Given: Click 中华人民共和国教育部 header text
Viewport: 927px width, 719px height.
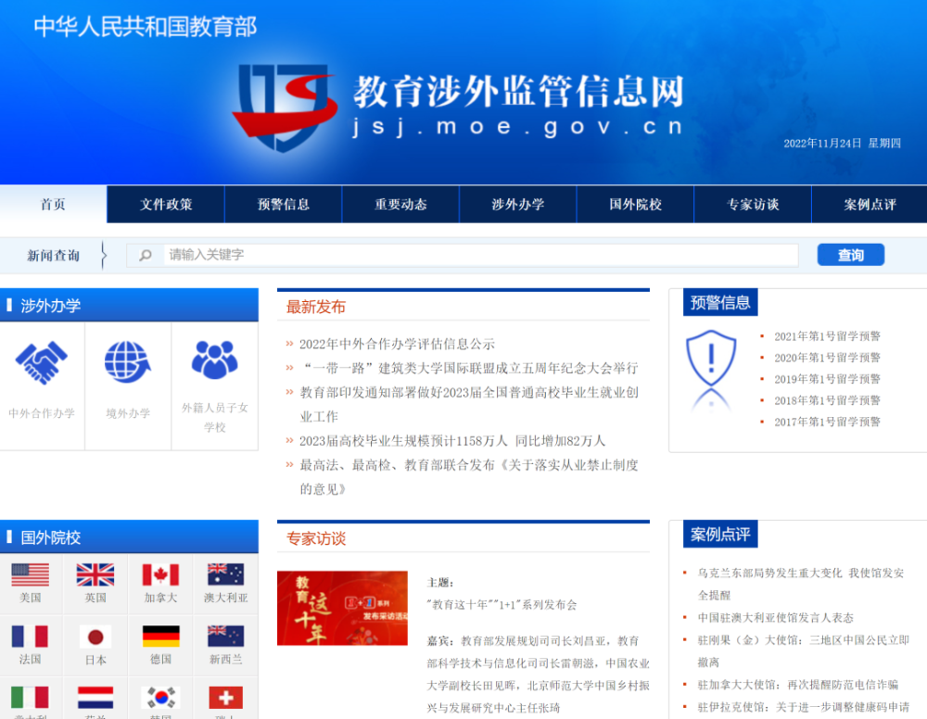Looking at the screenshot, I should click(x=146, y=27).
